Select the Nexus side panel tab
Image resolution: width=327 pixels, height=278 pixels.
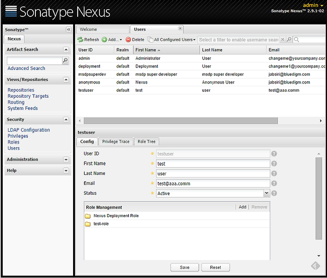(14, 39)
